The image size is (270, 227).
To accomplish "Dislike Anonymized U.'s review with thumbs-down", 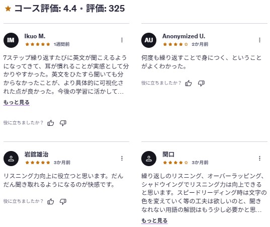I will (201, 83).
